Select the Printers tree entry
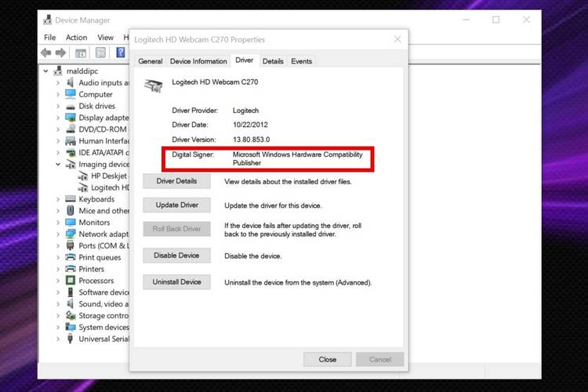This screenshot has height=392, width=588. (92, 269)
